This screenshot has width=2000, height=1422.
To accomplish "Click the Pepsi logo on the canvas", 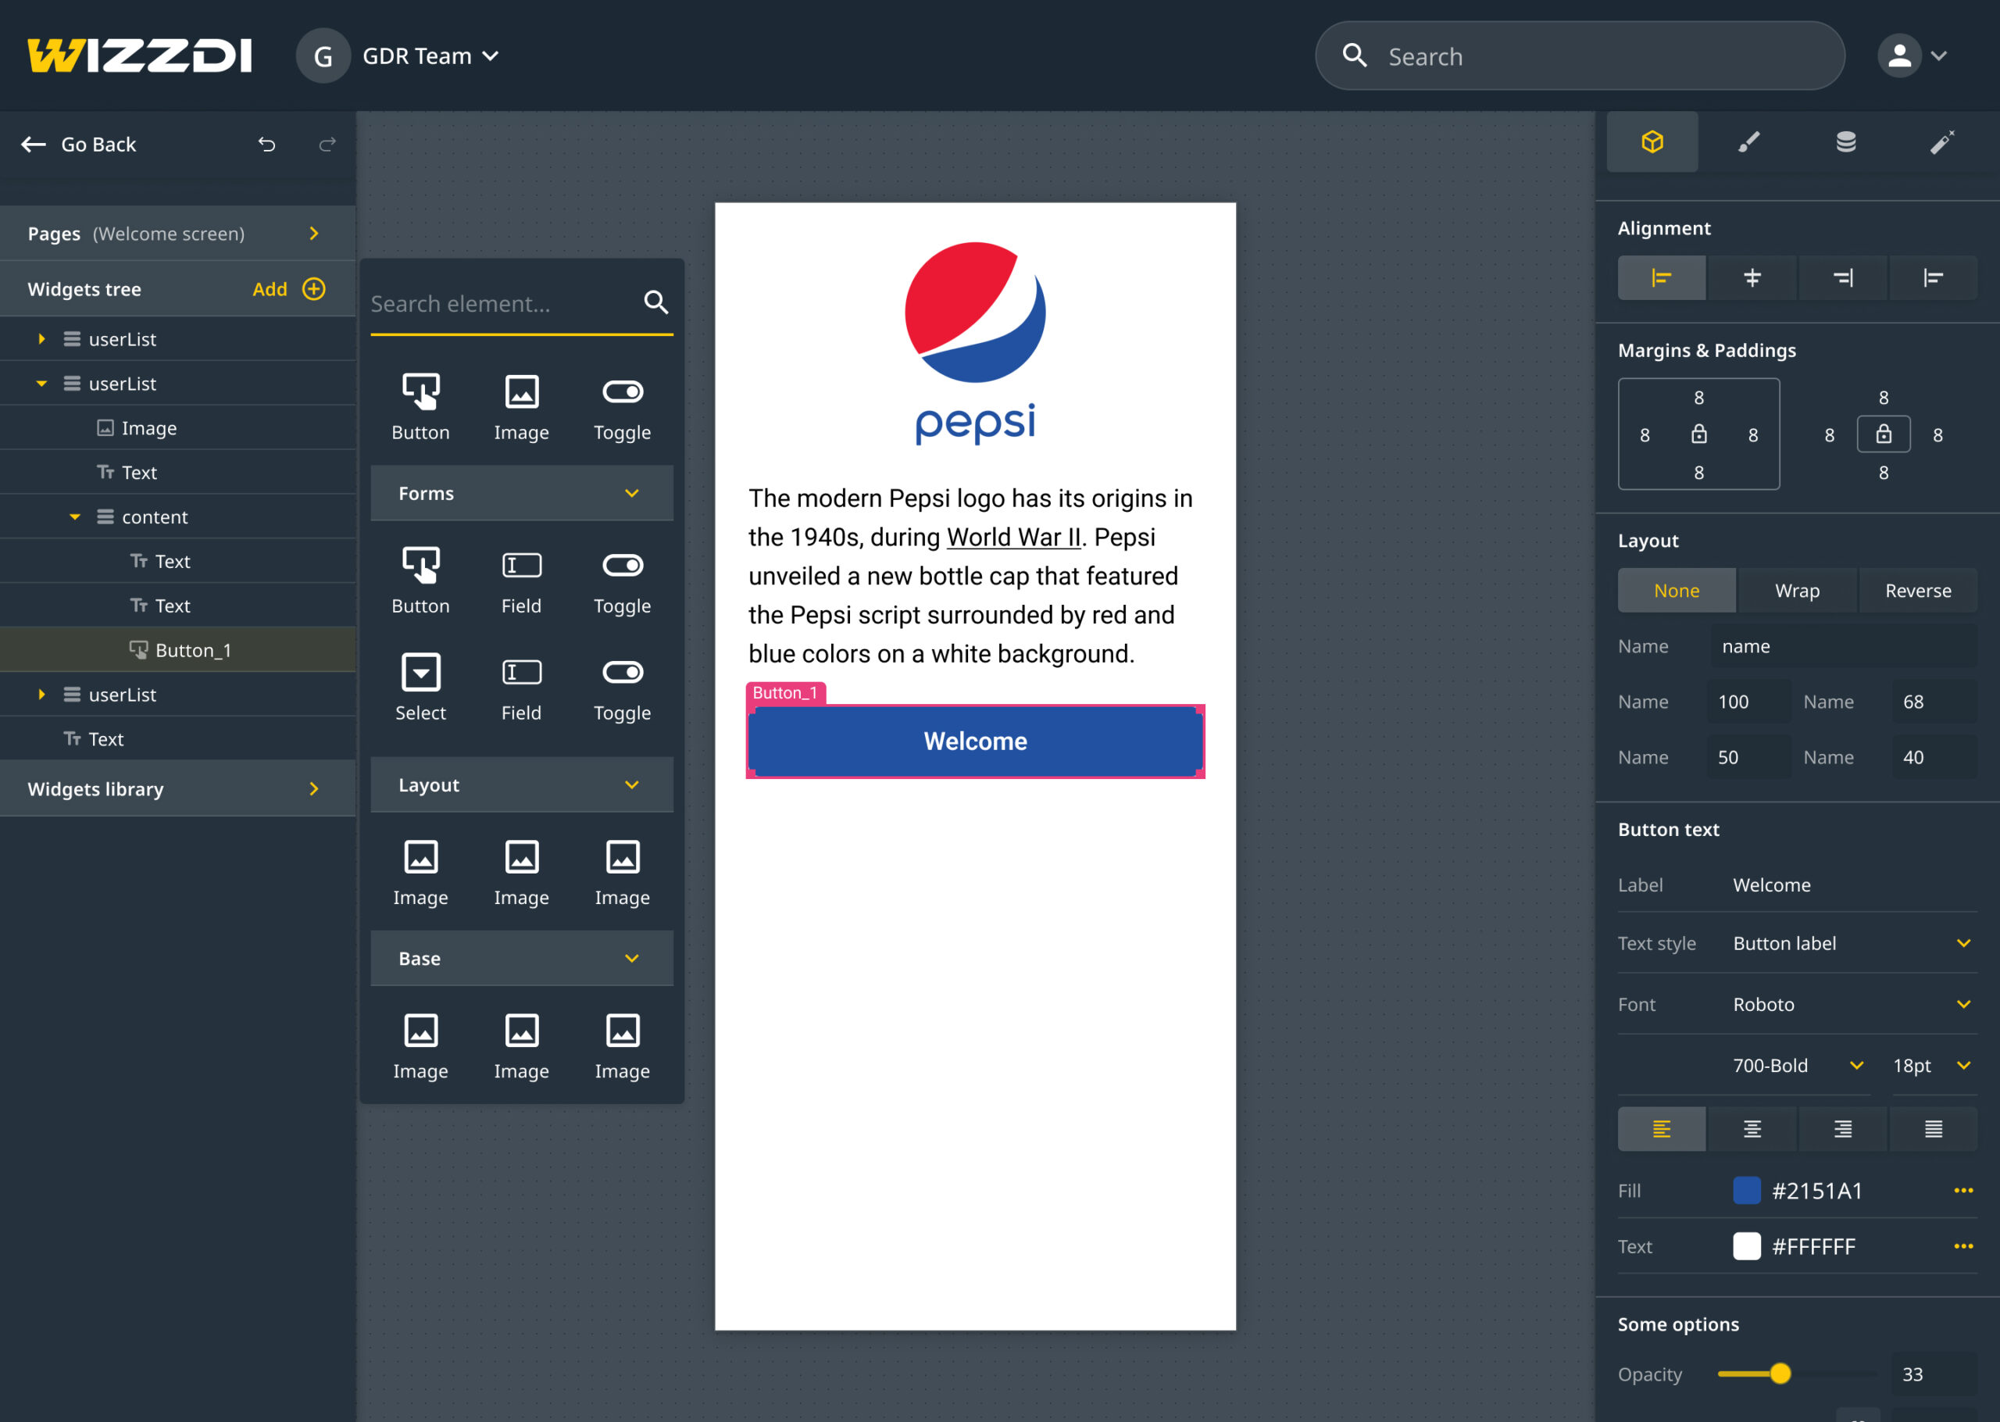I will coord(975,343).
